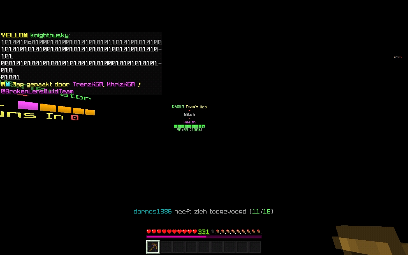Viewport: 408px width, 255px height.
Task: Select the empty ninth hotbar slot
Action: click(255, 247)
